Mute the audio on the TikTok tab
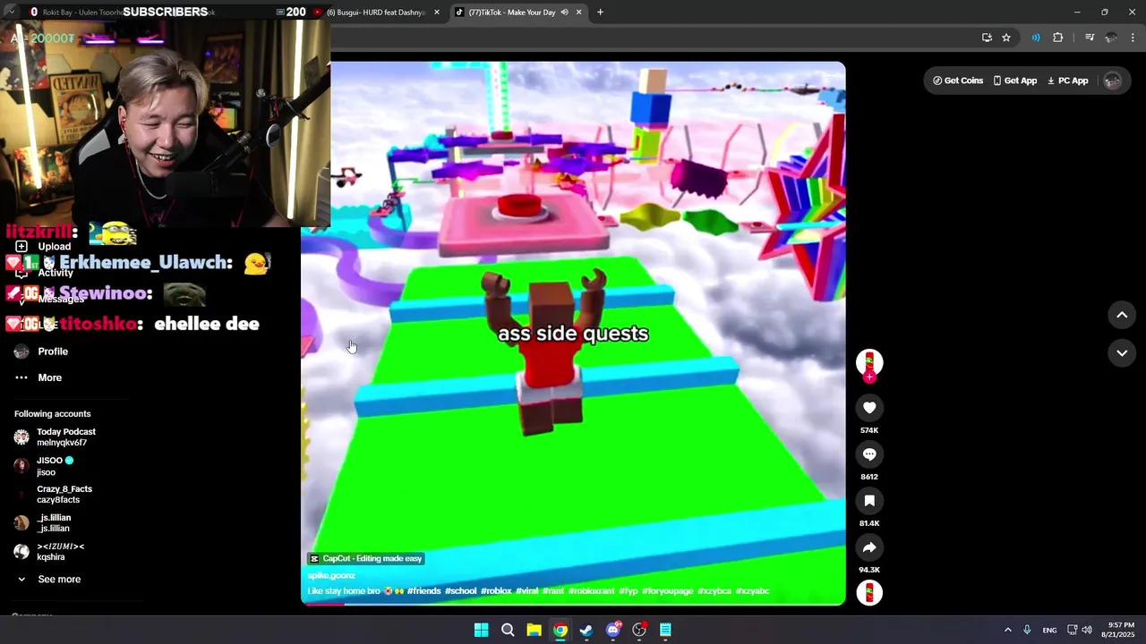The image size is (1146, 644). point(565,13)
